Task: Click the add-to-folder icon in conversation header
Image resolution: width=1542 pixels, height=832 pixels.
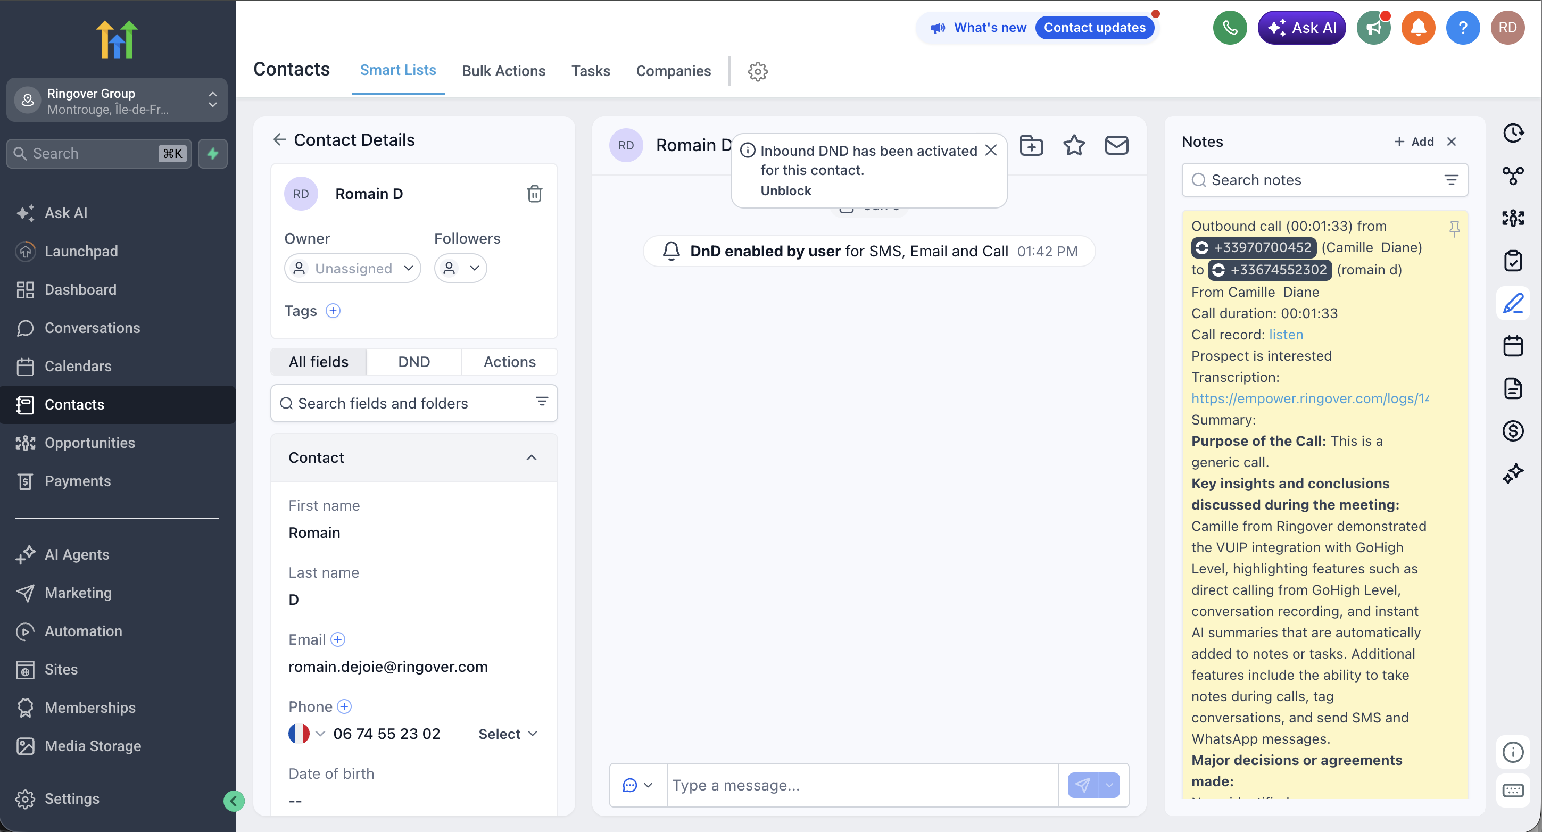Action: [x=1031, y=145]
